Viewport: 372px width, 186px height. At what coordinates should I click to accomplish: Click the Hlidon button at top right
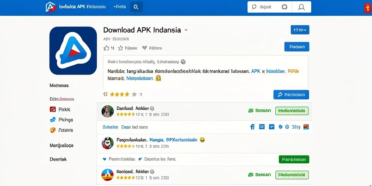coord(300,30)
